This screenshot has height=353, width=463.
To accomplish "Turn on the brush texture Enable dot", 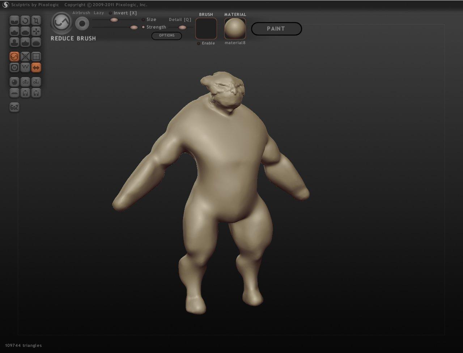I will point(199,43).
